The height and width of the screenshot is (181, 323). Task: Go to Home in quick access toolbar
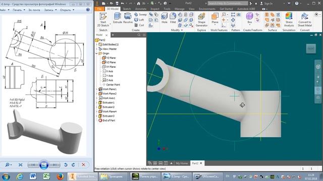(139, 4)
